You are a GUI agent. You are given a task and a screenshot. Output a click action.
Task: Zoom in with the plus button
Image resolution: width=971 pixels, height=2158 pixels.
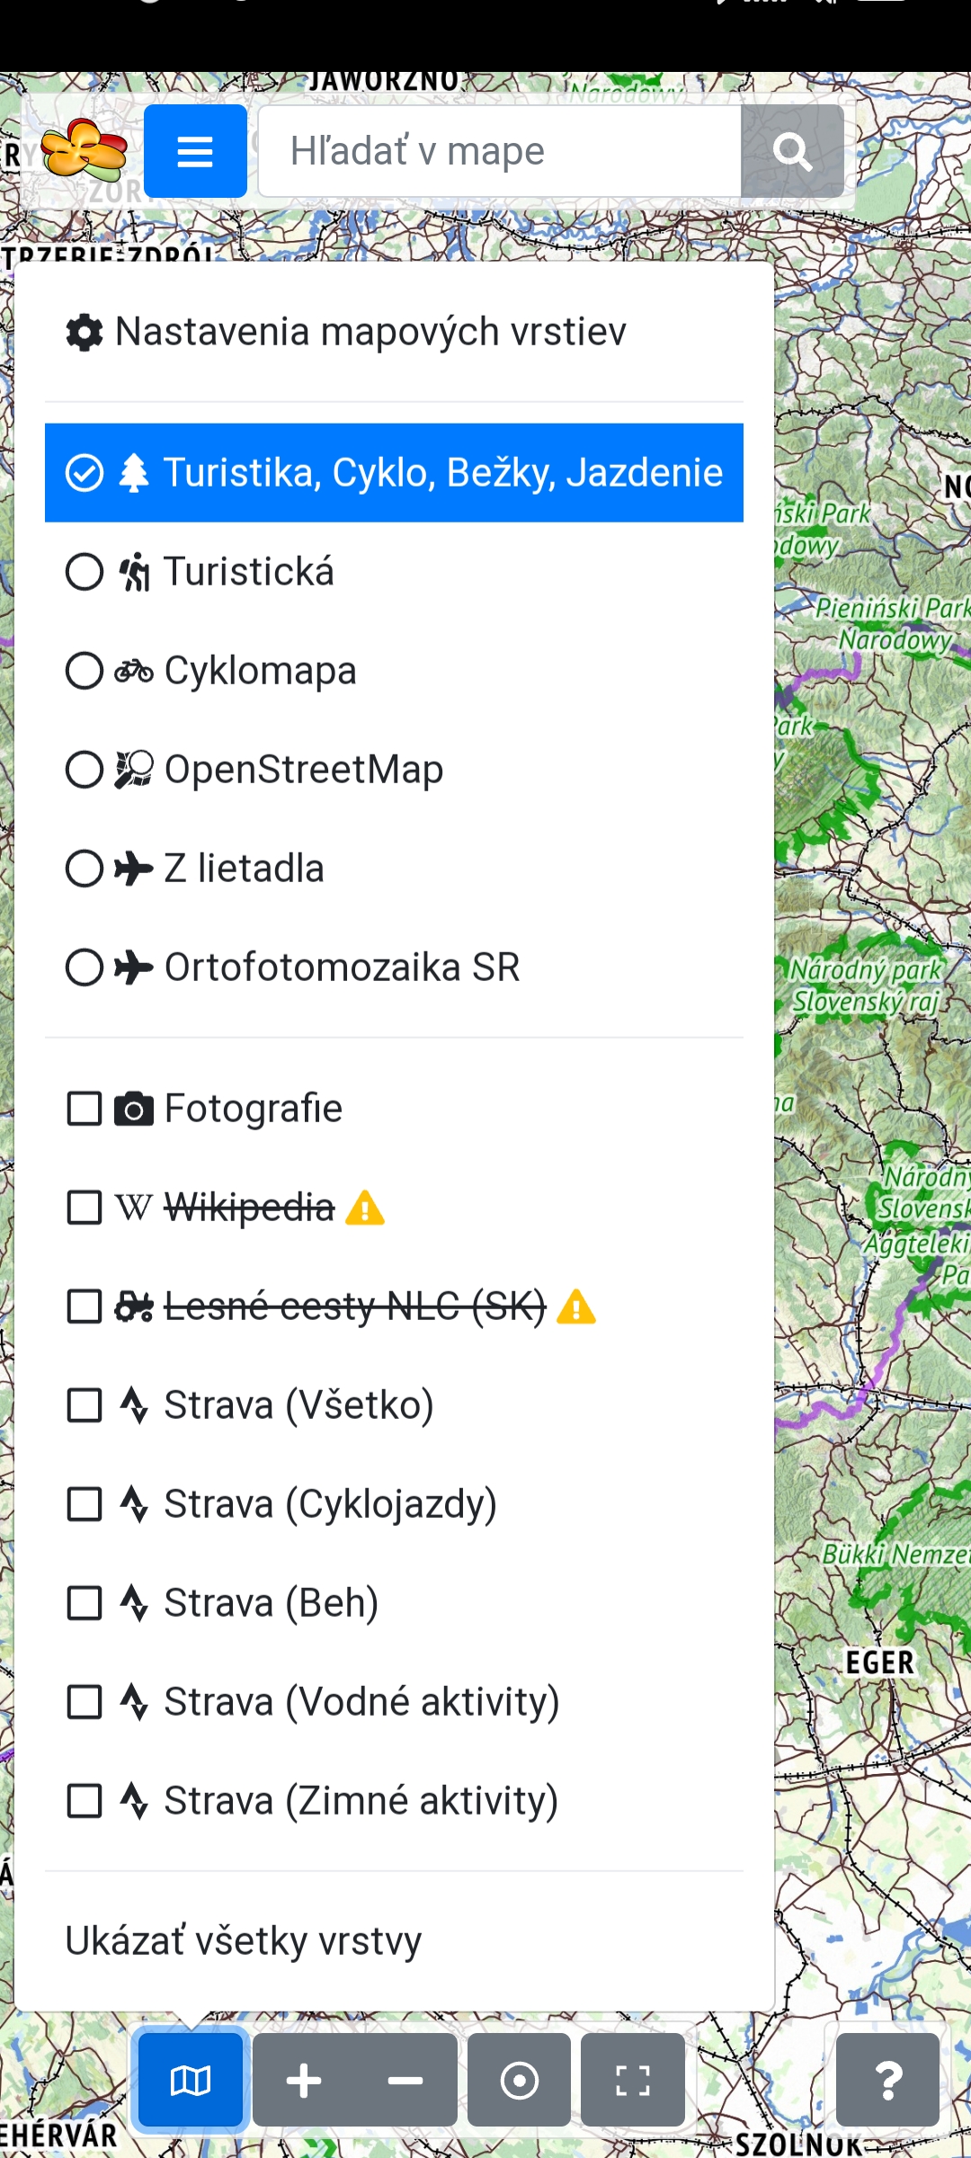(304, 2080)
